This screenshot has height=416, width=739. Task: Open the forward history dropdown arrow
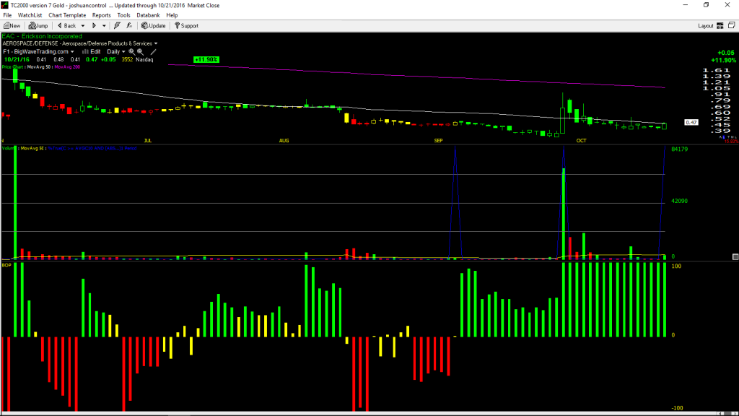pyautogui.click(x=104, y=26)
